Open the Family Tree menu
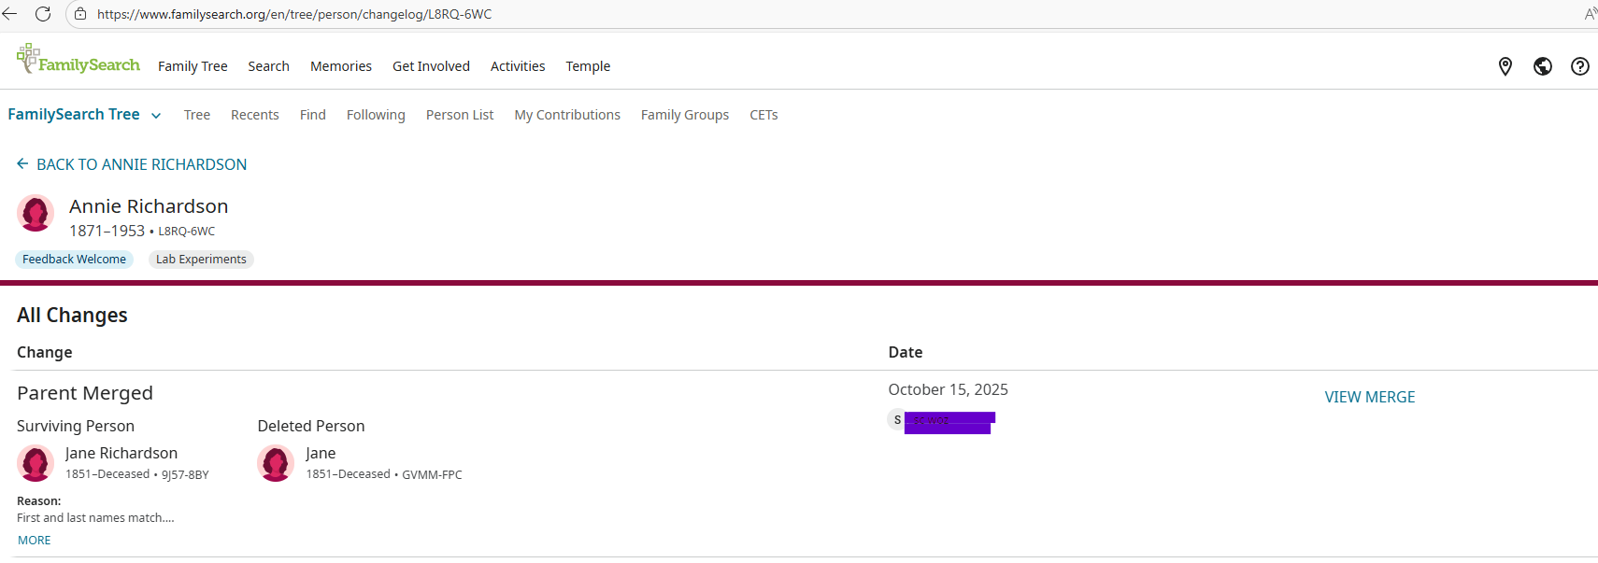The height and width of the screenshot is (563, 1598). click(193, 66)
